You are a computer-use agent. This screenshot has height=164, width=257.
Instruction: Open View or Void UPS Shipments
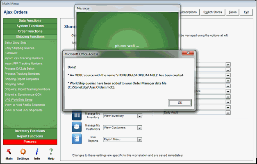click(24, 110)
